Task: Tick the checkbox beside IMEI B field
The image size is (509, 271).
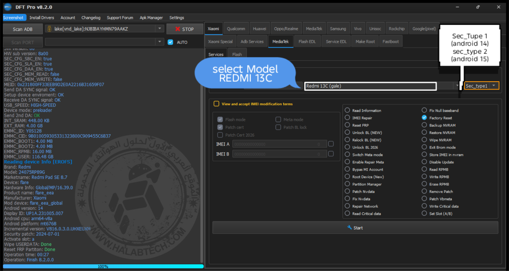Action: [331, 154]
